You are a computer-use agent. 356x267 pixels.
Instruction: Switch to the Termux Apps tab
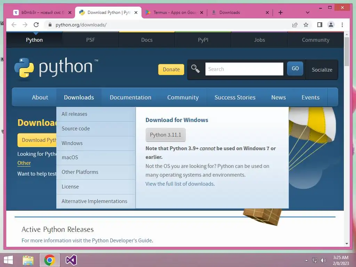(x=174, y=13)
